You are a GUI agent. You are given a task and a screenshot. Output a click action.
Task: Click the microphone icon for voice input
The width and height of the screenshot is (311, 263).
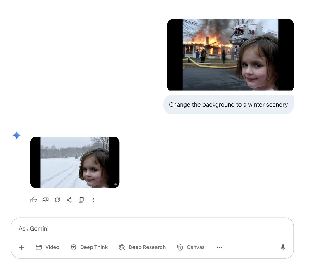tap(283, 247)
